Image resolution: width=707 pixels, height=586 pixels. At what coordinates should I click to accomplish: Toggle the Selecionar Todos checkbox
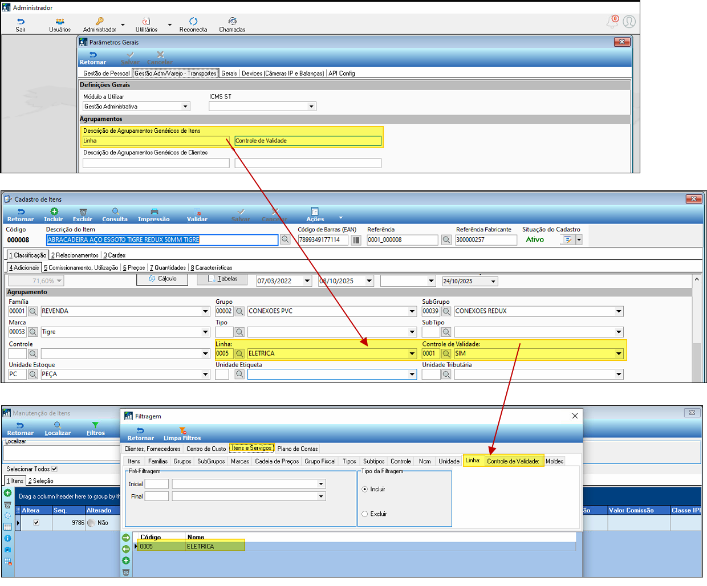(x=55, y=469)
